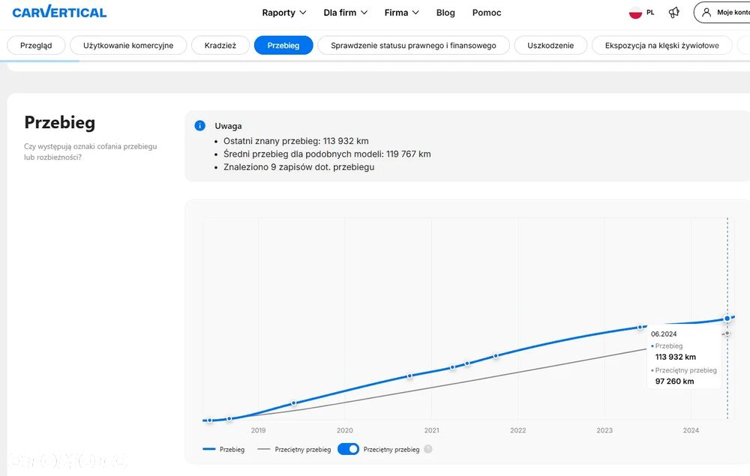Select the Uszkodzenie tab
The width and height of the screenshot is (750, 476).
pos(550,45)
